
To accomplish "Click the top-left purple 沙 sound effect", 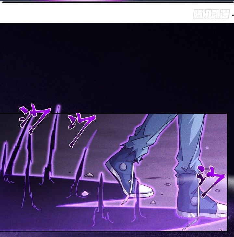I will (x=34, y=119).
